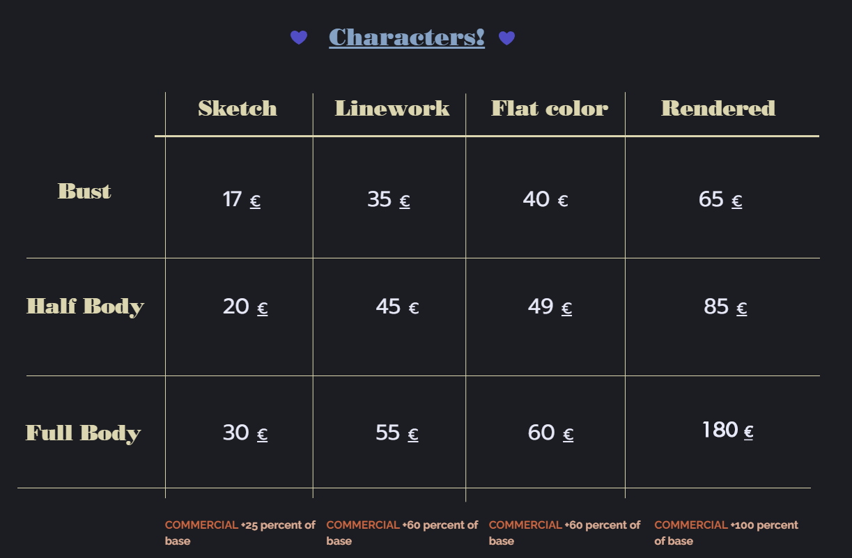Click euro link for Full Body Linework 55
The height and width of the screenshot is (558, 852).
coord(413,435)
